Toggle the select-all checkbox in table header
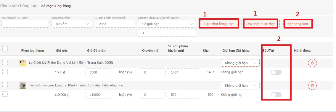This screenshot has width=336, height=112. click(x=5, y=49)
